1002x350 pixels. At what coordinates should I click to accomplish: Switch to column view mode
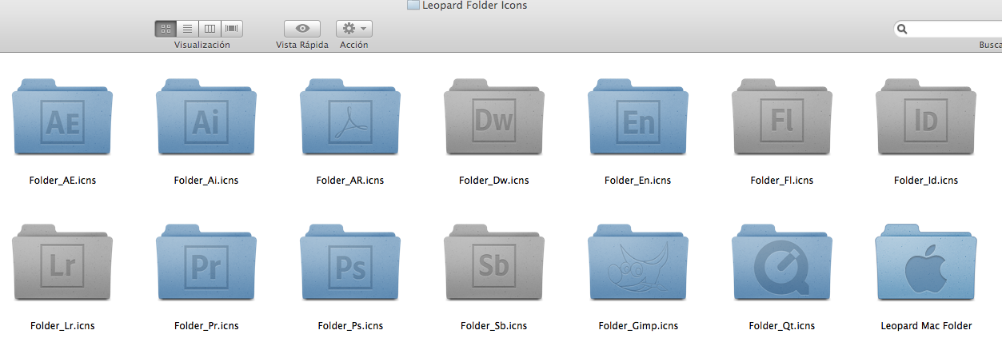pyautogui.click(x=210, y=29)
